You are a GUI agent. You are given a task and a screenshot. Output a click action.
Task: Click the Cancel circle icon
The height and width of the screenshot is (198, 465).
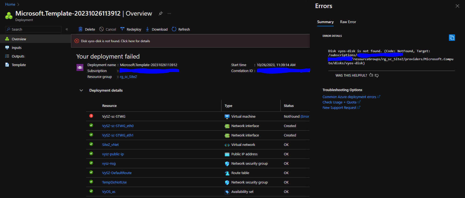pos(101,29)
